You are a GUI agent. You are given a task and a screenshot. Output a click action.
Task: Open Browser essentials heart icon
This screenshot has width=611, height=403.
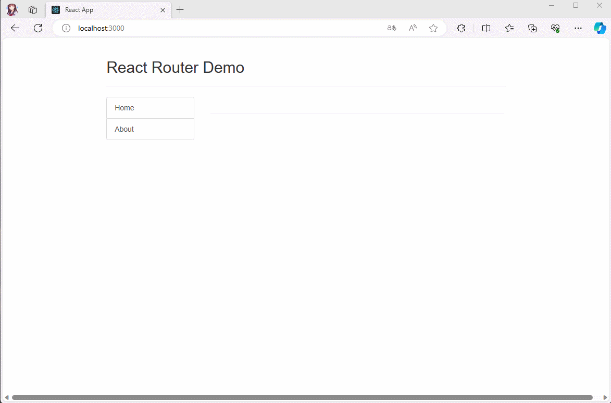[555, 28]
